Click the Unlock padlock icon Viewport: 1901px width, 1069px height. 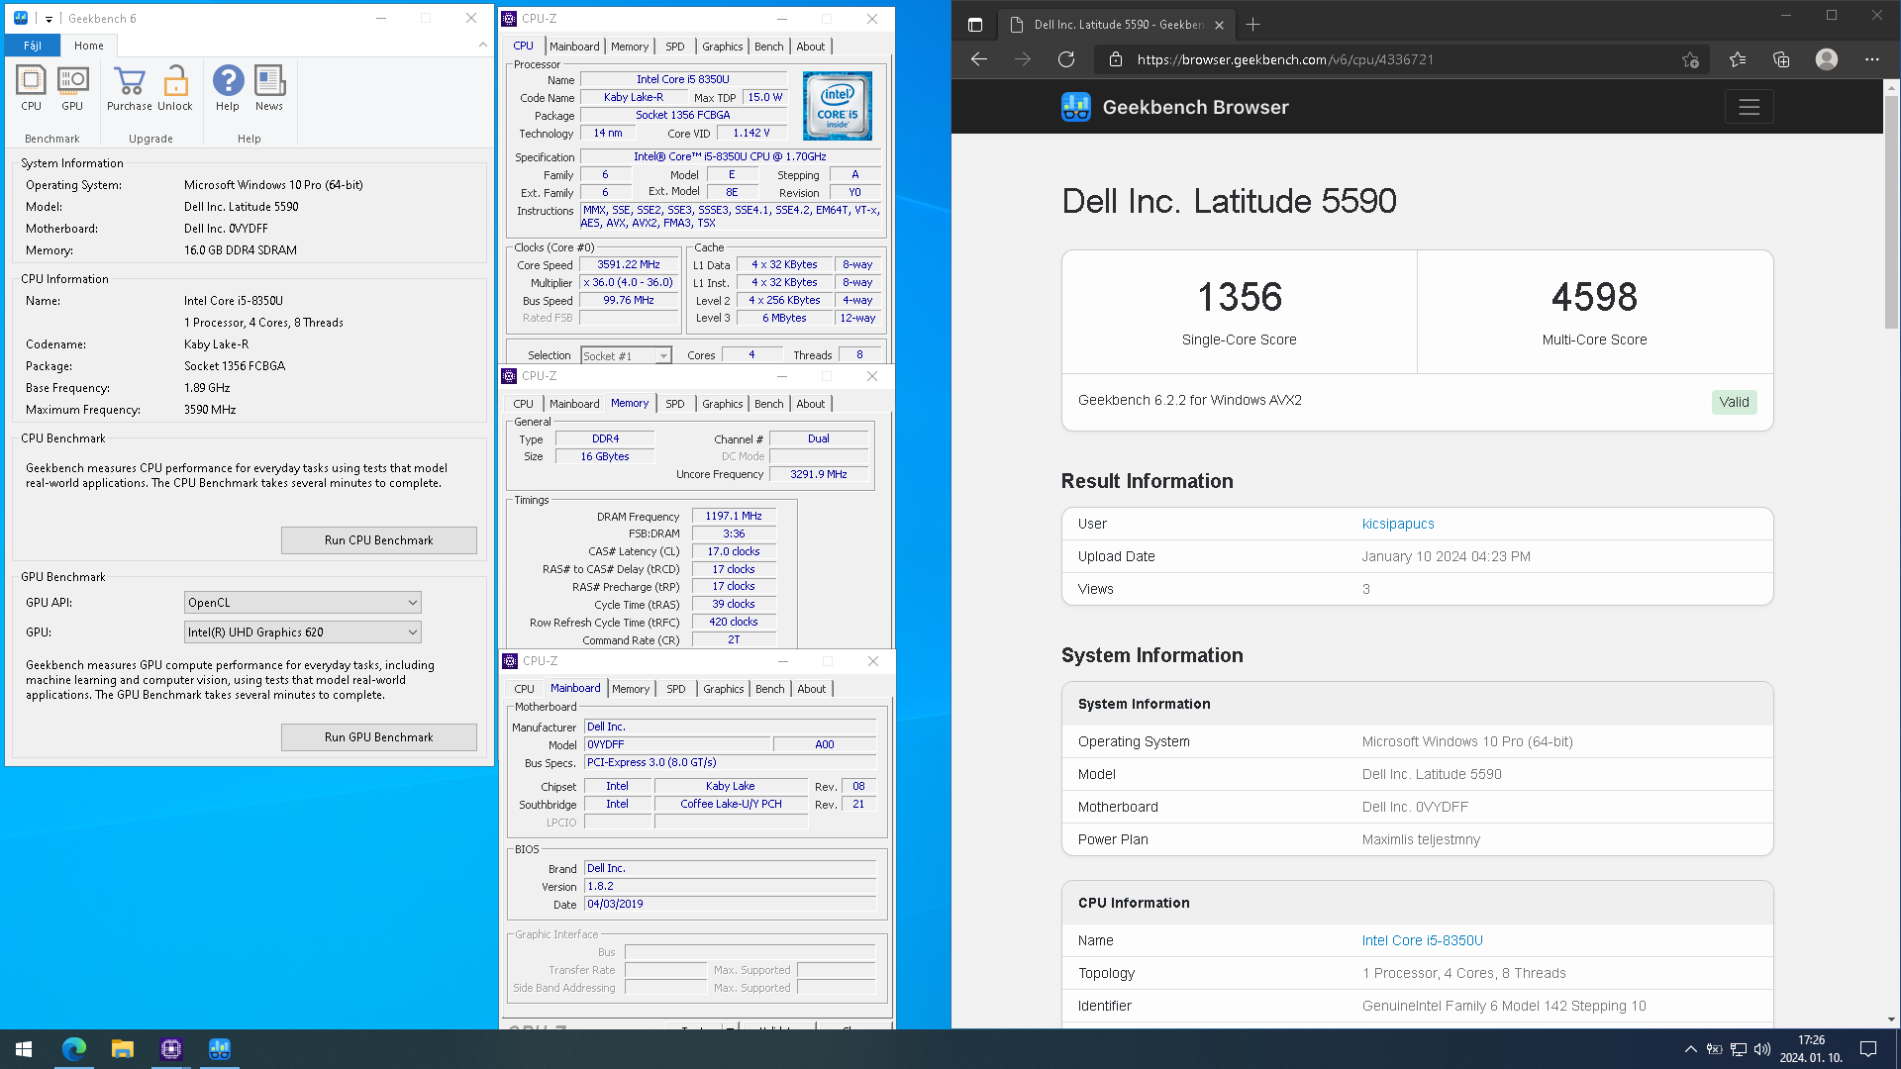pos(175,89)
